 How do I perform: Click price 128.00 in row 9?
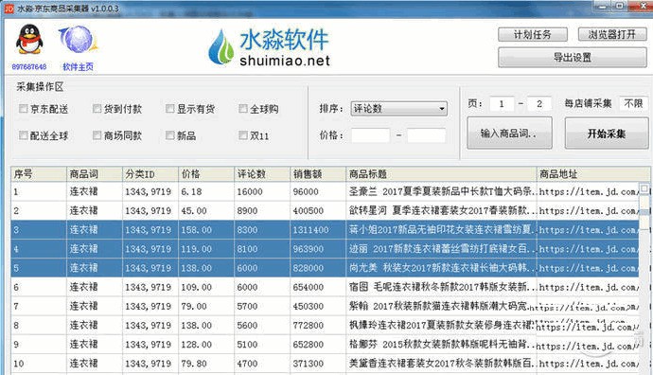tap(196, 345)
